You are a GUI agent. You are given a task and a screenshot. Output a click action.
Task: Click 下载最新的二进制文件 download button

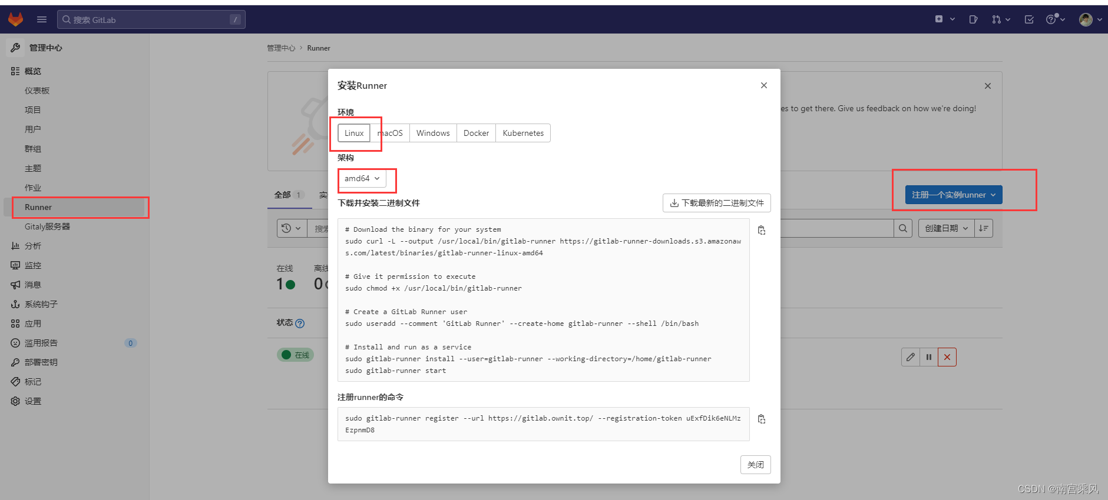[x=717, y=203]
